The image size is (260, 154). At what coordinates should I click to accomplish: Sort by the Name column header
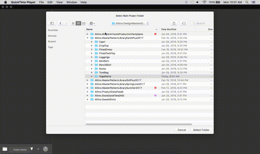pos(89,29)
